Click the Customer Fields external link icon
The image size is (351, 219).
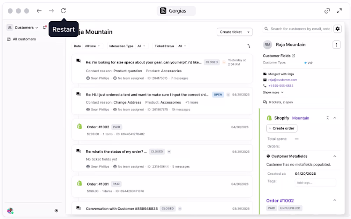(x=294, y=56)
